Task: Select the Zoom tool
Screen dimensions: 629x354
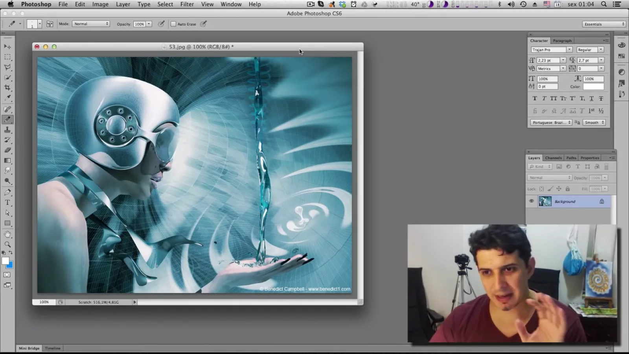Action: pyautogui.click(x=7, y=245)
